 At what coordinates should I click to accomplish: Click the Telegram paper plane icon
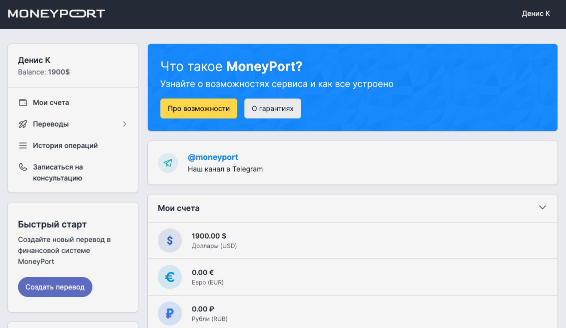168,163
